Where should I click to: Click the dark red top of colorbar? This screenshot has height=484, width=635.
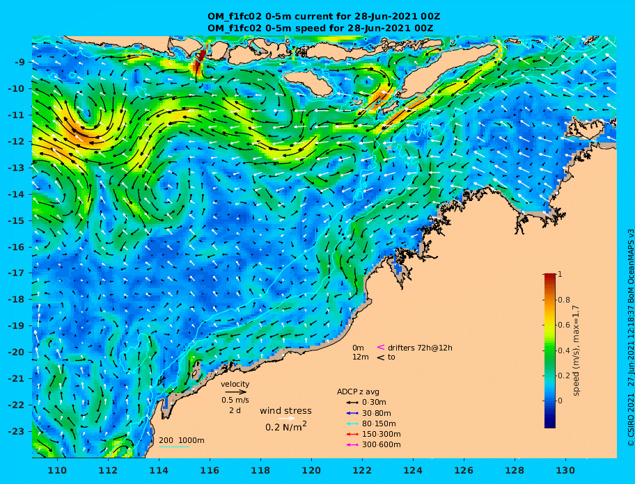550,277
